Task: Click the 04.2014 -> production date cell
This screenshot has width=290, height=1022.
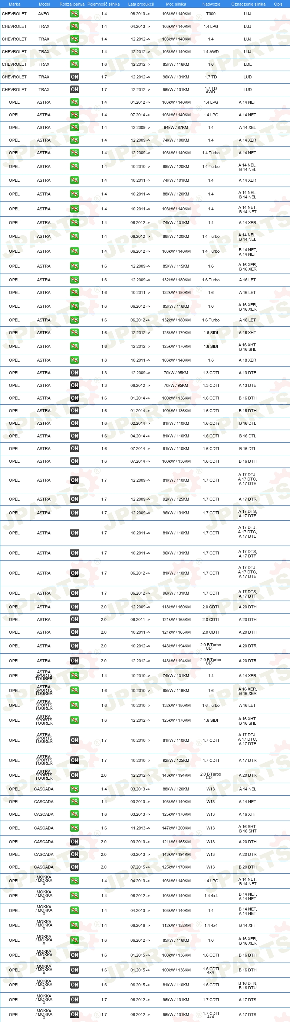Action: (141, 436)
